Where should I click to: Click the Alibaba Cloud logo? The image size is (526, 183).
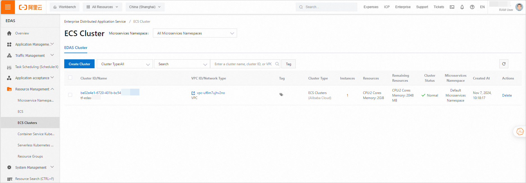pyautogui.click(x=30, y=7)
